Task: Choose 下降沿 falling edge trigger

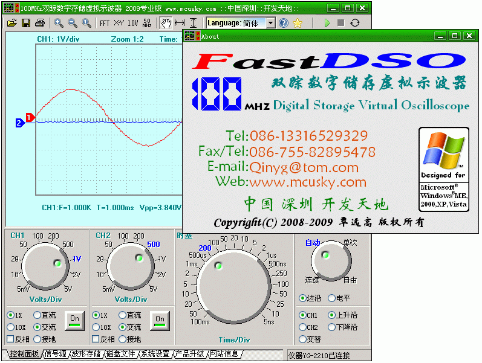Action: coord(331,327)
